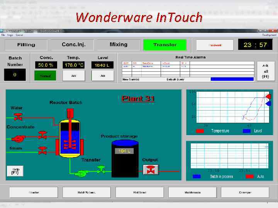The width and height of the screenshot is (278, 208).
Task: Click the Product storage tank
Action: click(x=125, y=158)
